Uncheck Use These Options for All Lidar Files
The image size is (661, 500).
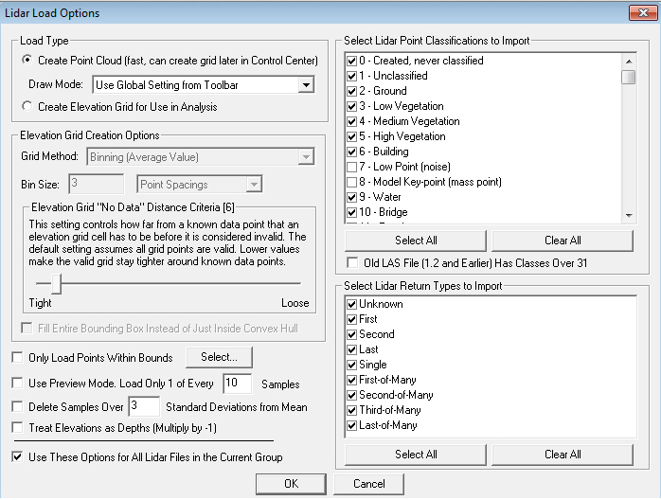point(17,457)
